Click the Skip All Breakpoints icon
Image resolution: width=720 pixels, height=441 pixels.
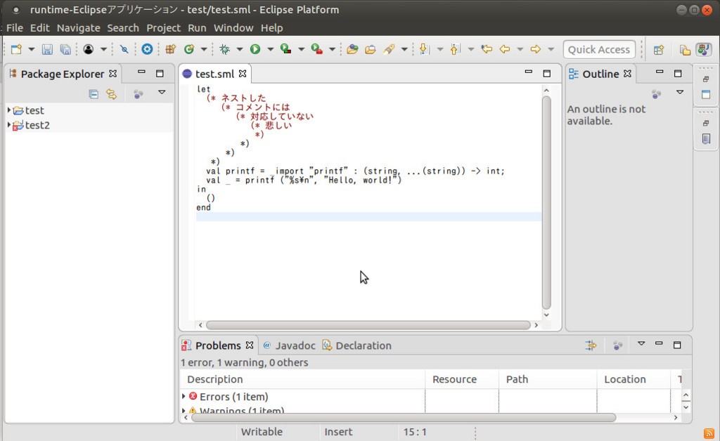124,49
